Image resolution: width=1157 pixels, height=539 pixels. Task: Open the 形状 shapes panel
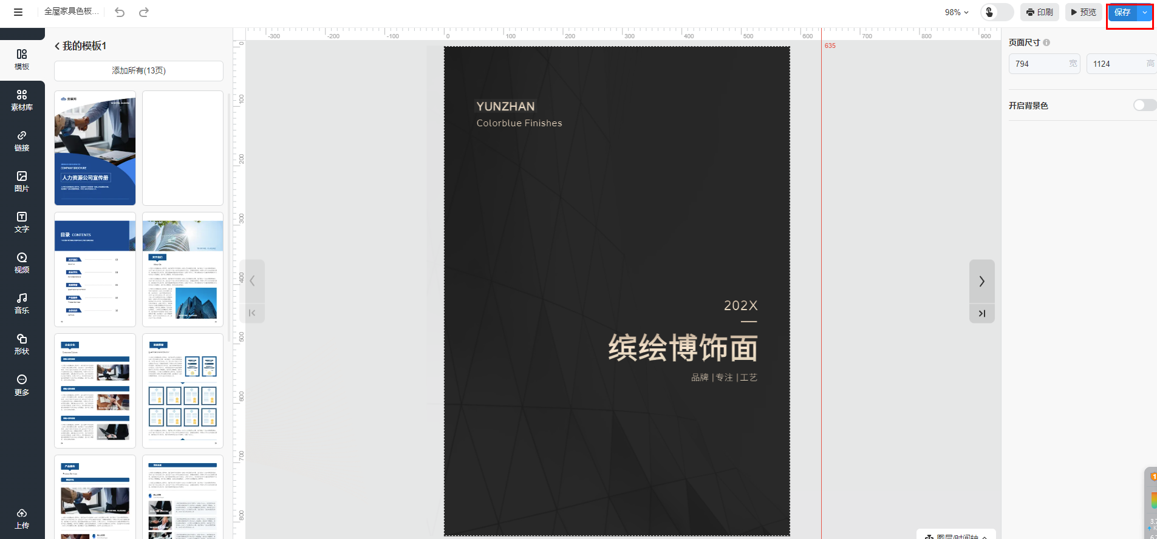click(22, 344)
